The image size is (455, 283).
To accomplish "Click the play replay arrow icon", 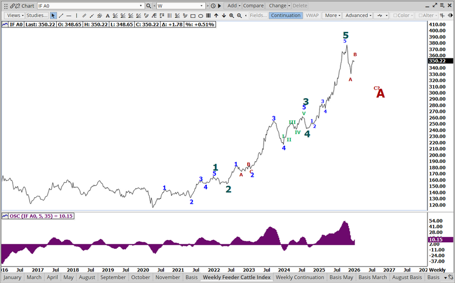I will (219, 6).
